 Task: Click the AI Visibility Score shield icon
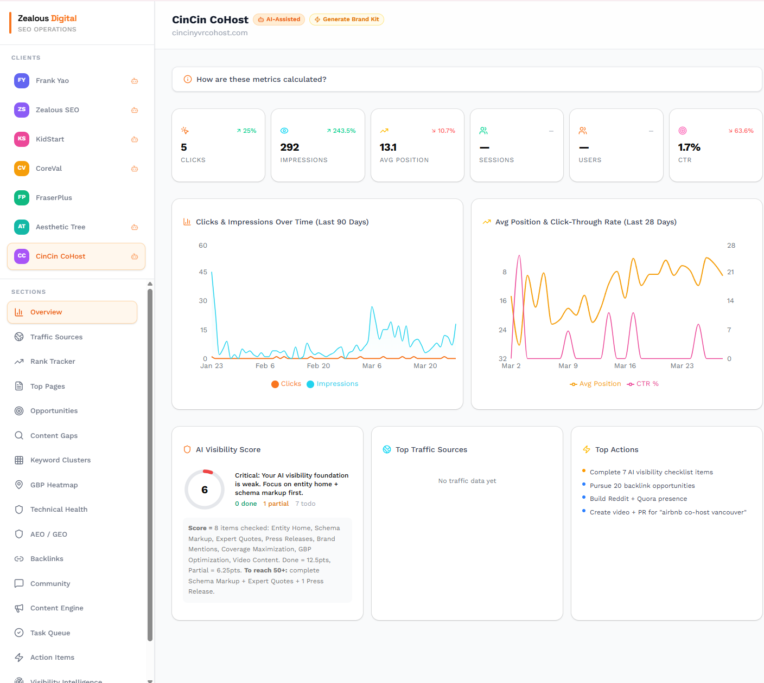pos(187,449)
